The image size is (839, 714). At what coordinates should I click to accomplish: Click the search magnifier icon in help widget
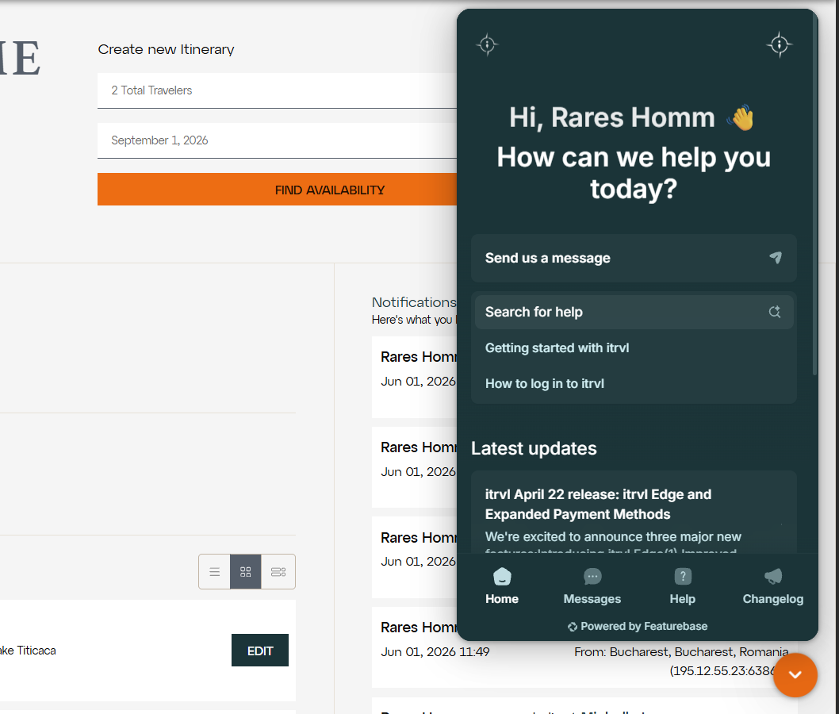[774, 312]
